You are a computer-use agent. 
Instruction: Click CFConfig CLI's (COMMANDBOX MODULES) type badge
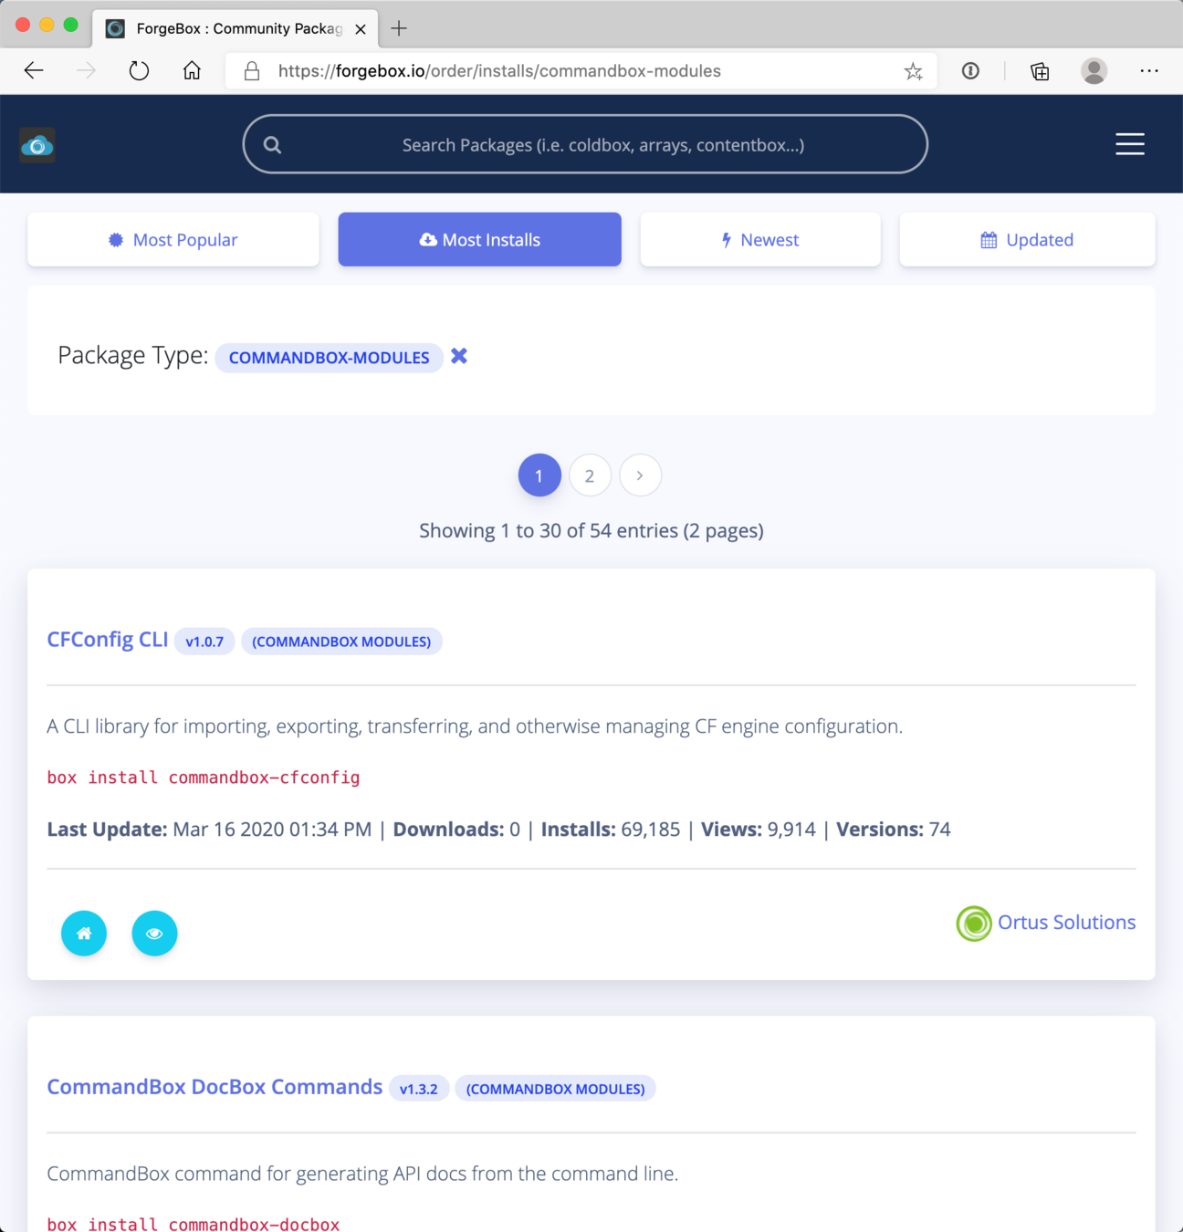341,642
